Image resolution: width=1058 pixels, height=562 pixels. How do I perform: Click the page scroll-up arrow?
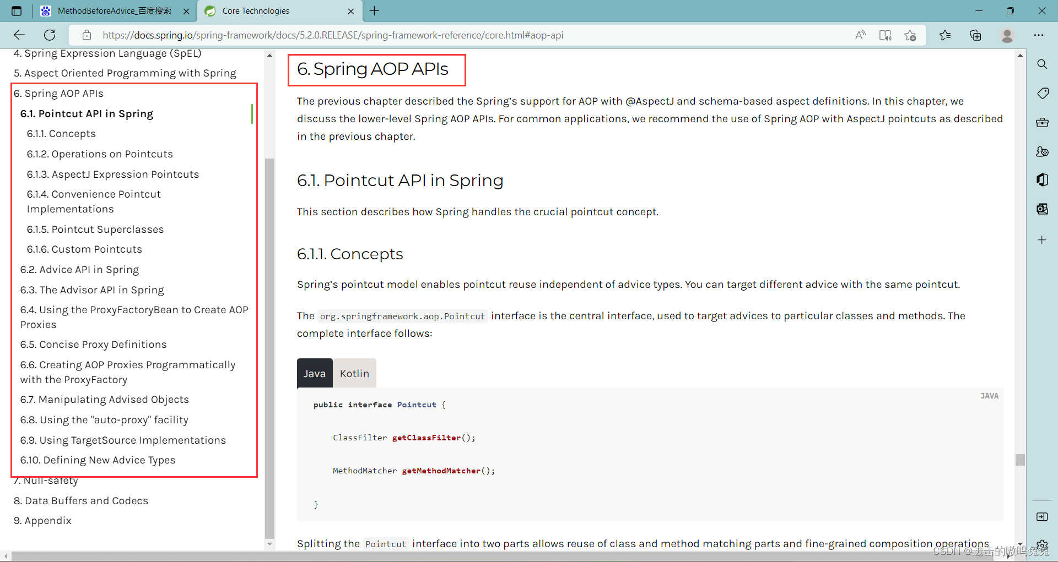point(1020,55)
